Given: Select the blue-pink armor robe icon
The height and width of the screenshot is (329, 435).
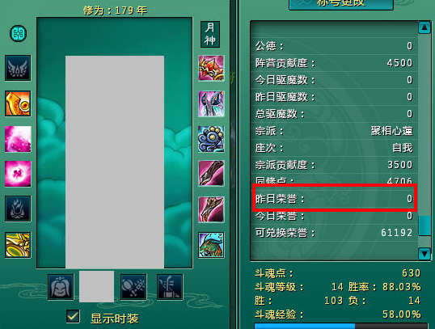Looking at the screenshot, I should click(x=211, y=103).
